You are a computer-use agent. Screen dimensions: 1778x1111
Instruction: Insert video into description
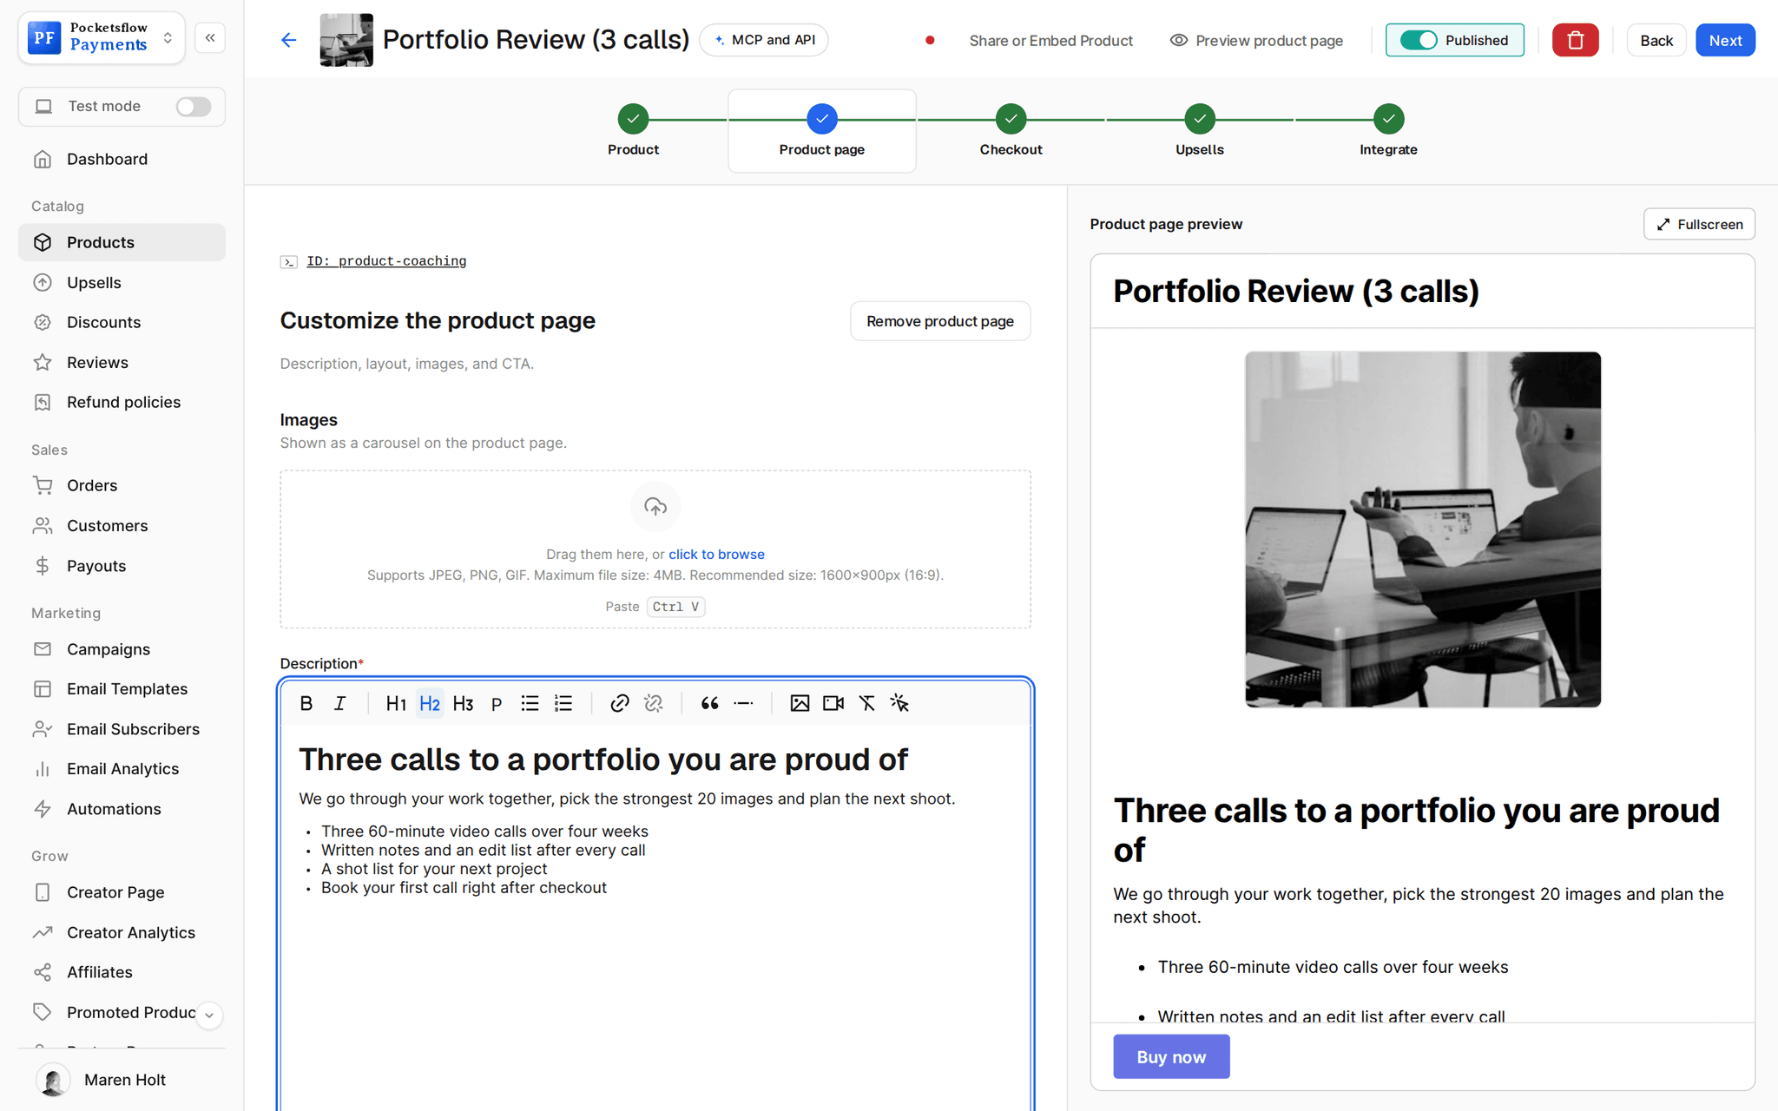[833, 703]
